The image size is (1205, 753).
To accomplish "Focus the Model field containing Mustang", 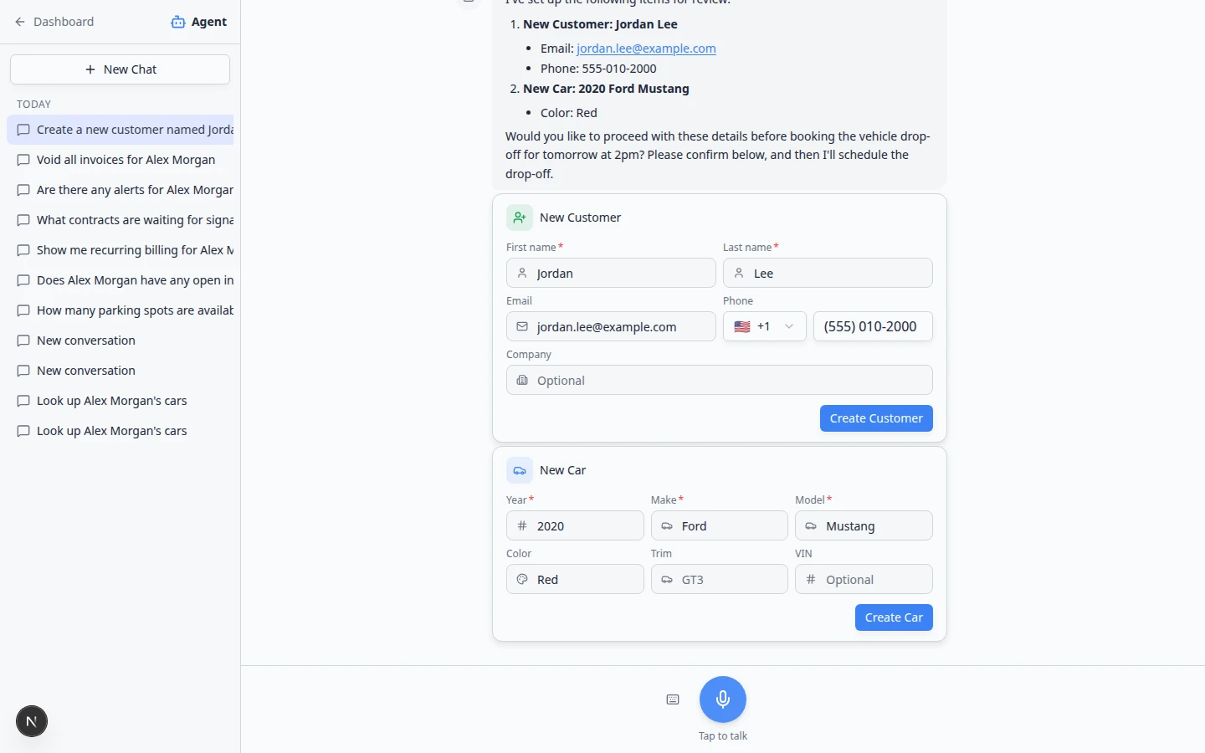I will coord(864,525).
